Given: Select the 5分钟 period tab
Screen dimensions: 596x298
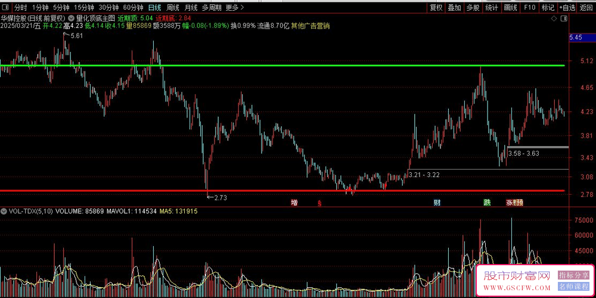Looking at the screenshot, I should (61, 7).
